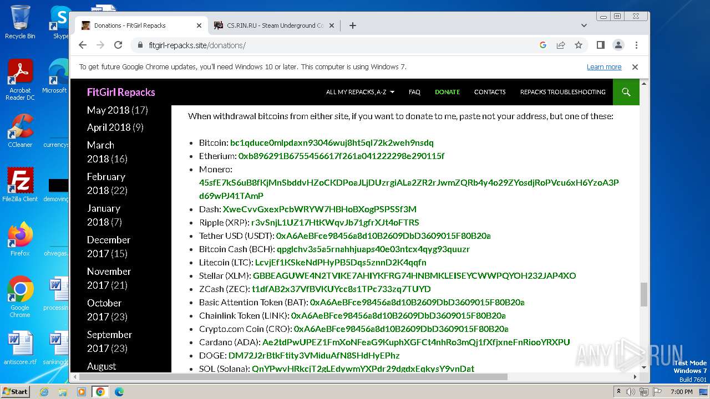Expand the ALL MY REPACKS, A-Z menu
Viewport: 710px width, 399px height.
[x=360, y=92]
